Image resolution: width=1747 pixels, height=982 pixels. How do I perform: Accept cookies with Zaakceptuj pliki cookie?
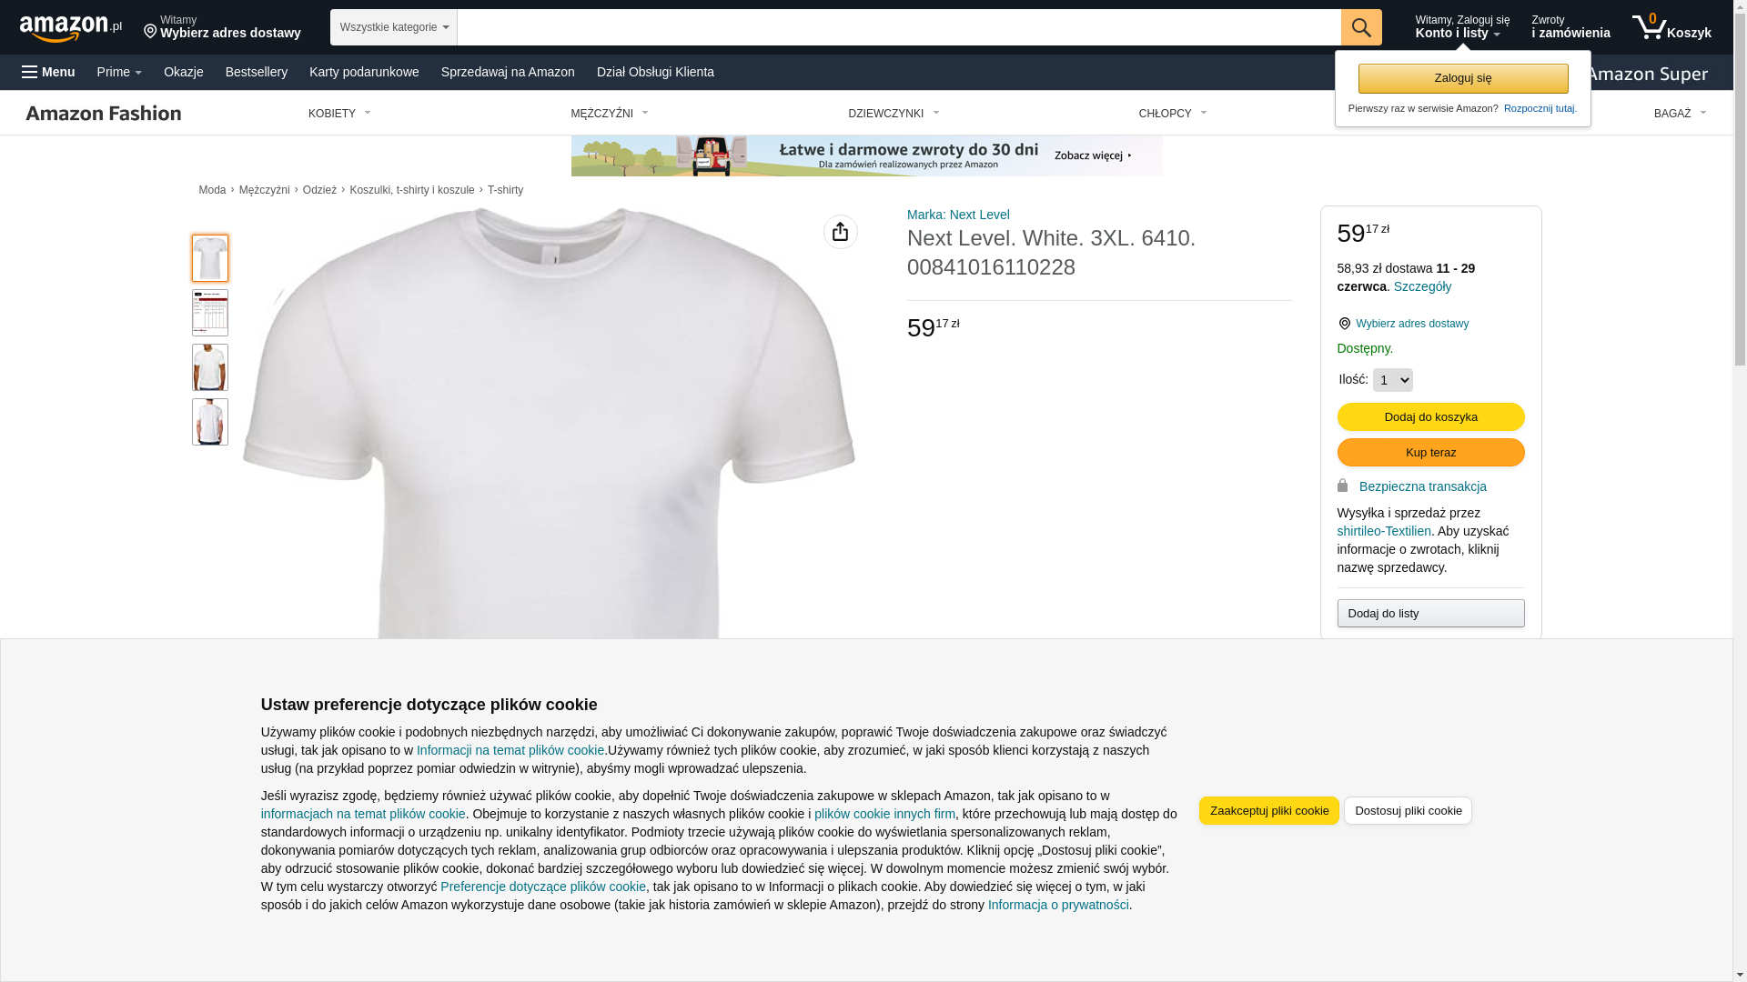pos(1268,810)
